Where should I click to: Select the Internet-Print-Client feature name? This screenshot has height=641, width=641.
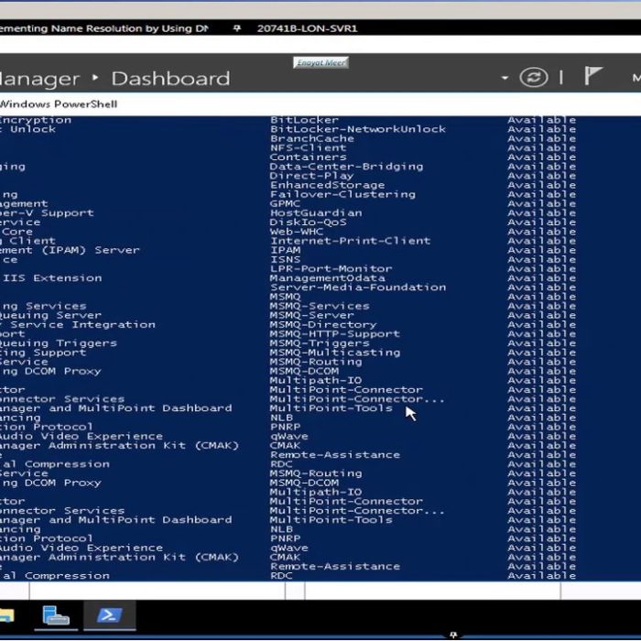click(x=351, y=241)
